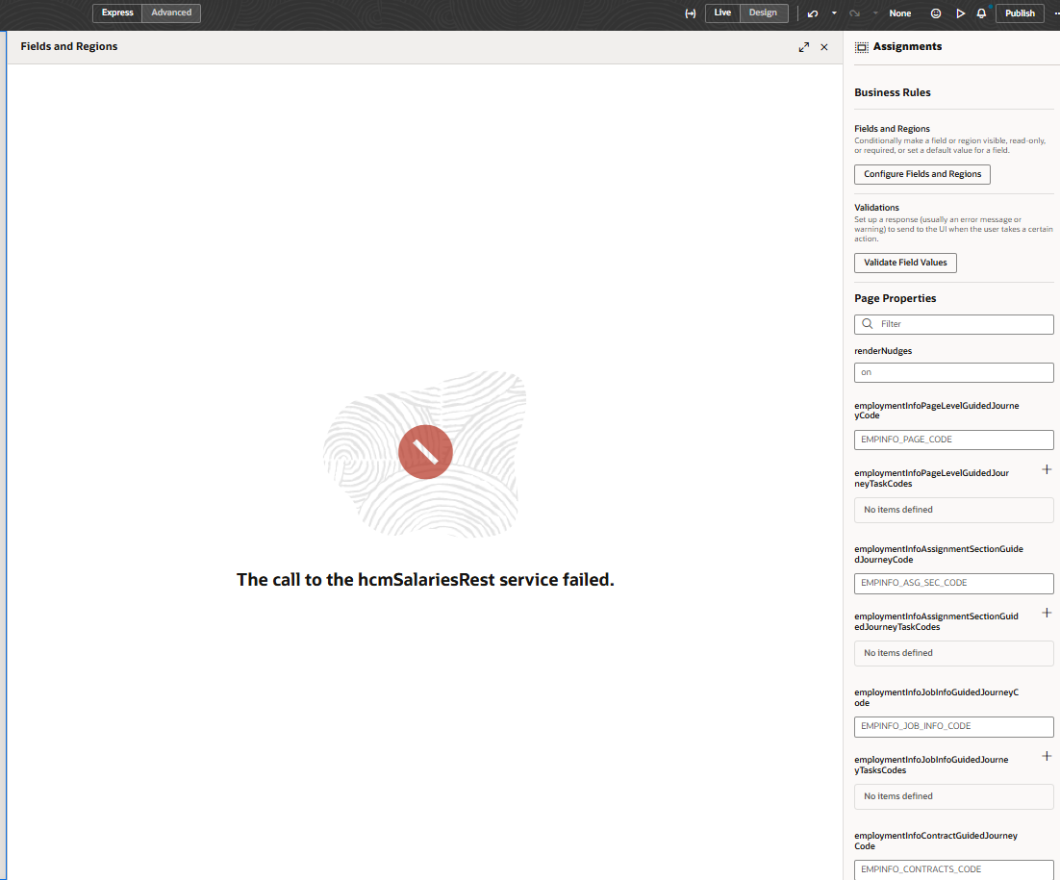Open the overflow ellipsis menu icon
The image size is (1060, 880).
(x=1056, y=13)
